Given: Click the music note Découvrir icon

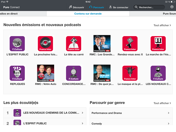Looking at the screenshot, I should 70,7.
